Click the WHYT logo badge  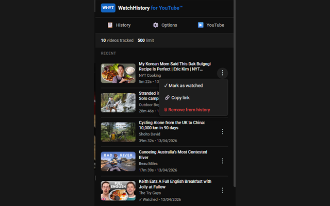tap(108, 8)
